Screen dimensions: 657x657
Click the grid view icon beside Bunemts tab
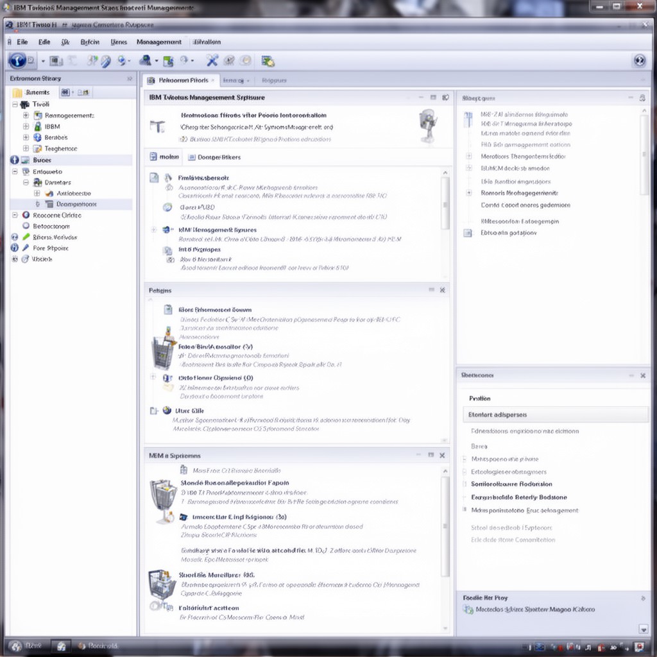click(65, 92)
